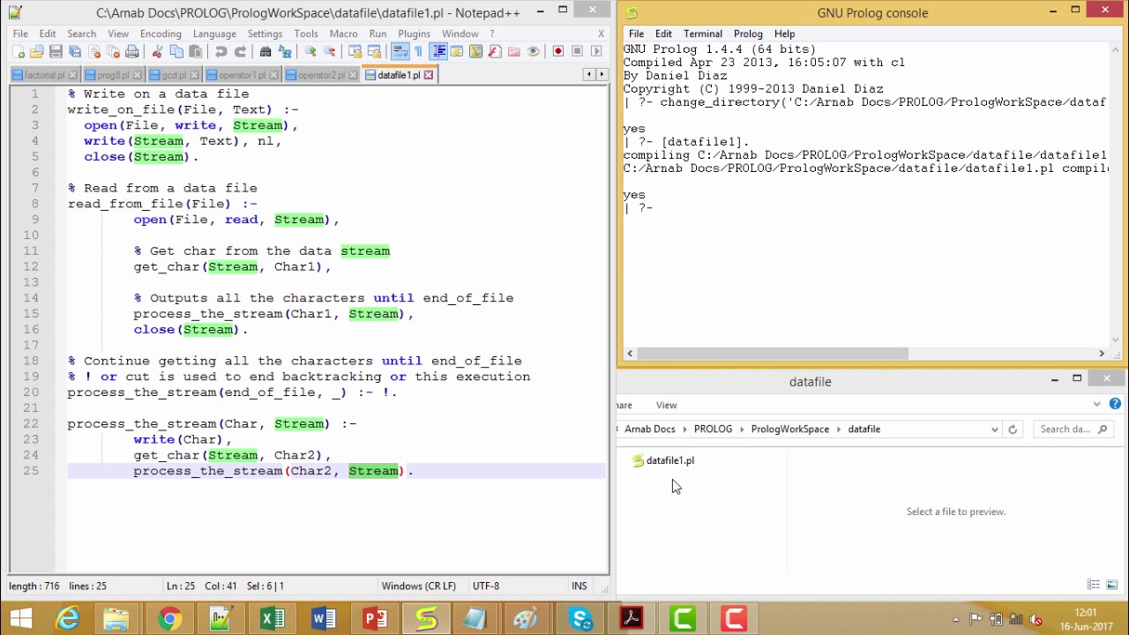Expand the Explorer ribbon chevron
Viewport: 1129px width, 635px height.
point(1096,405)
